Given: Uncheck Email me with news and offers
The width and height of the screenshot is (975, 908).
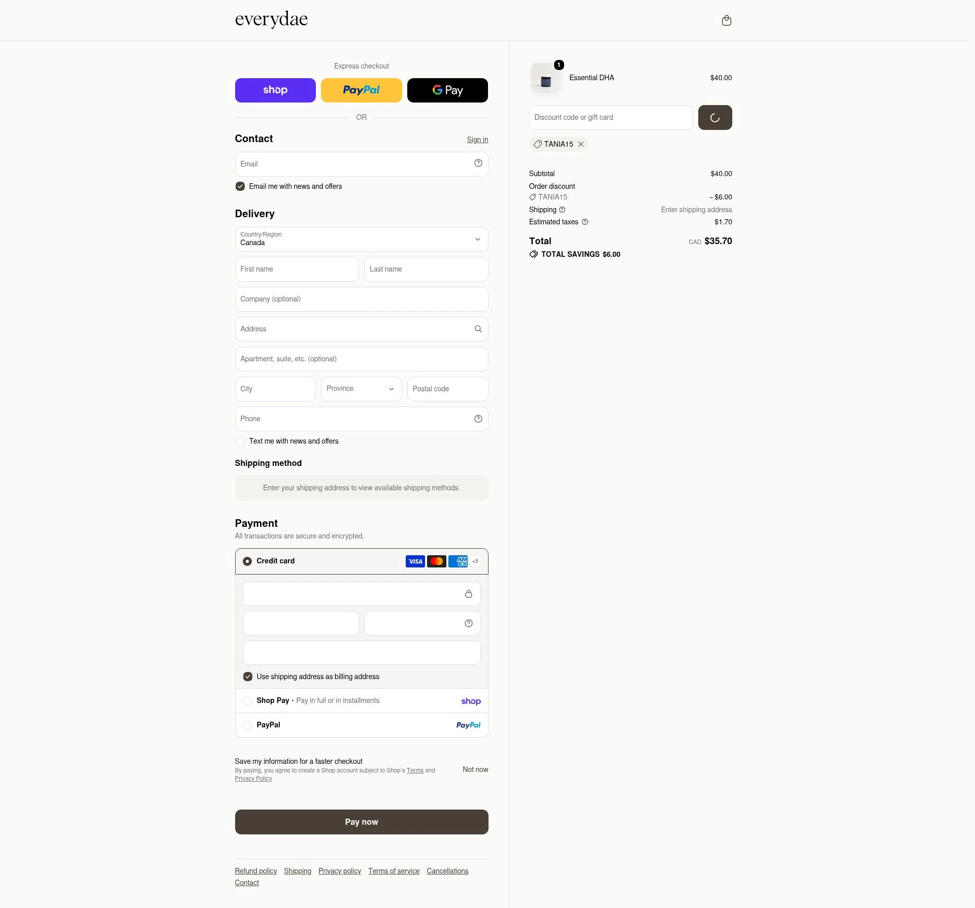Looking at the screenshot, I should (x=240, y=186).
